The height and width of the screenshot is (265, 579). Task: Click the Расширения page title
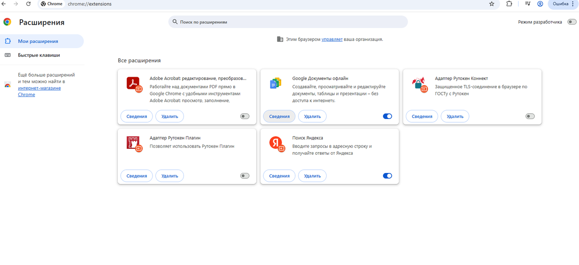[41, 23]
